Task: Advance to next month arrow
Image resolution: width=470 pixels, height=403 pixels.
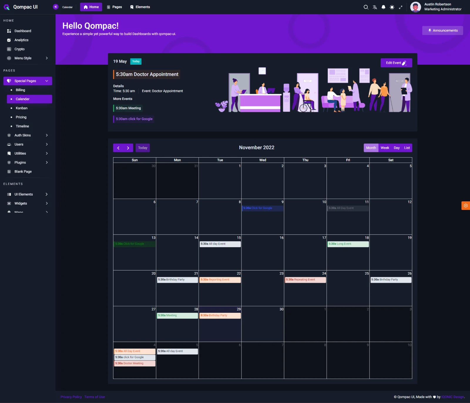Action: pos(128,148)
